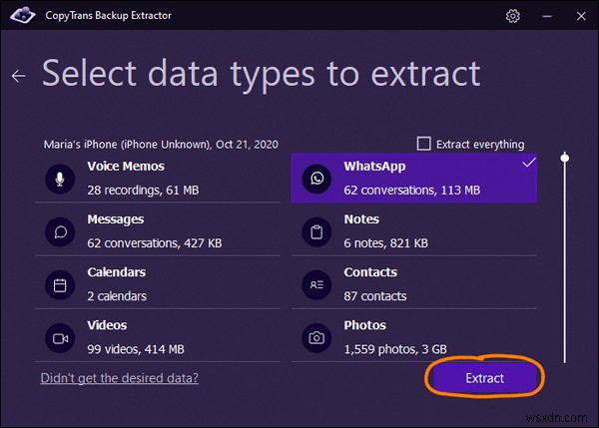Open the 'Didn't get the desired data?' link
This screenshot has height=428, width=599.
(x=119, y=378)
